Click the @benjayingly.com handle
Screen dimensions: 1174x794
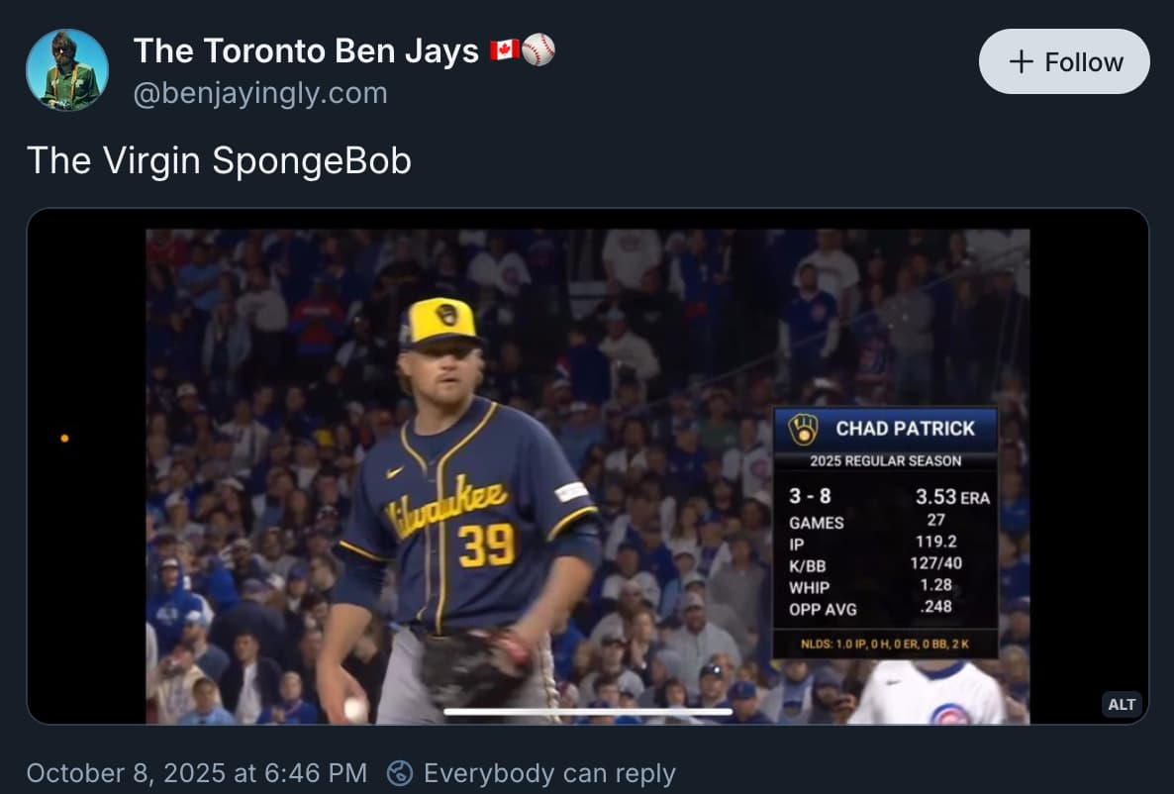point(260,94)
